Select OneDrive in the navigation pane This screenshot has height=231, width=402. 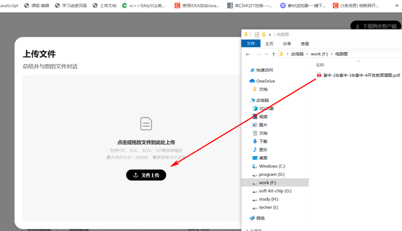[265, 81]
